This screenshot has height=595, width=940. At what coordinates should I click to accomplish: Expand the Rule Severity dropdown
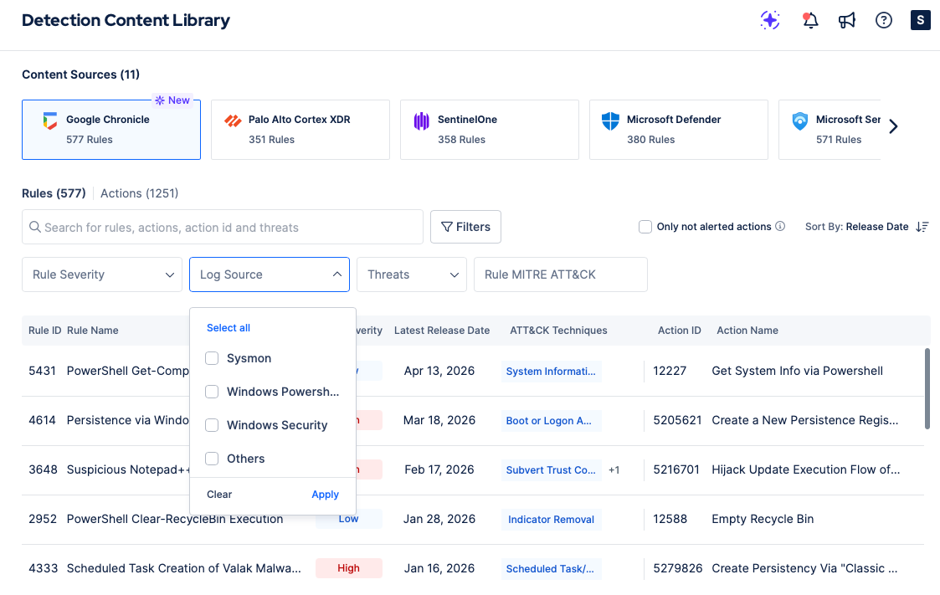coord(102,274)
